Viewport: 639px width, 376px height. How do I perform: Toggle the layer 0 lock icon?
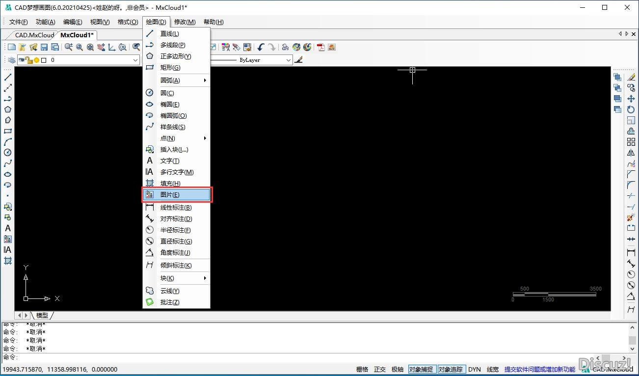(29, 60)
